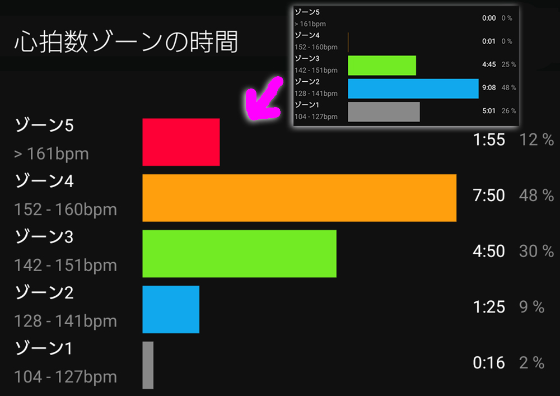Select the ゾーン5 label in main chart

tap(44, 125)
